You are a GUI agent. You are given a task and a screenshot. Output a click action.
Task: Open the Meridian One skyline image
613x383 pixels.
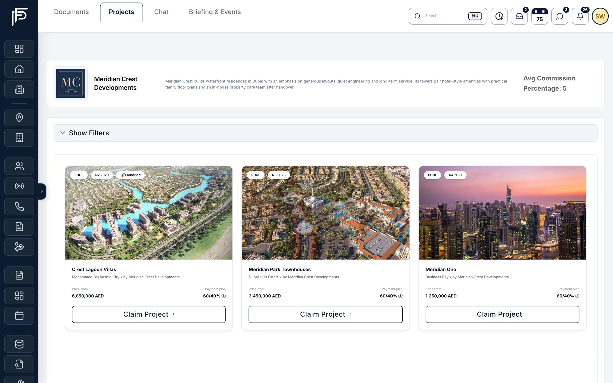tap(502, 213)
